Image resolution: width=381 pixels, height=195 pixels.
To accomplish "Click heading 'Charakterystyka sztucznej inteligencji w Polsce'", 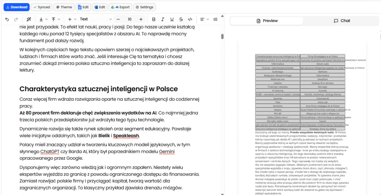I will (x=98, y=89).
